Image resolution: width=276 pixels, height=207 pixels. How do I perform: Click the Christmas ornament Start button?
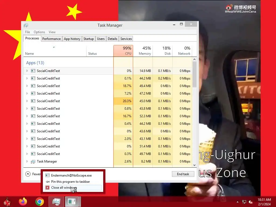7,202
